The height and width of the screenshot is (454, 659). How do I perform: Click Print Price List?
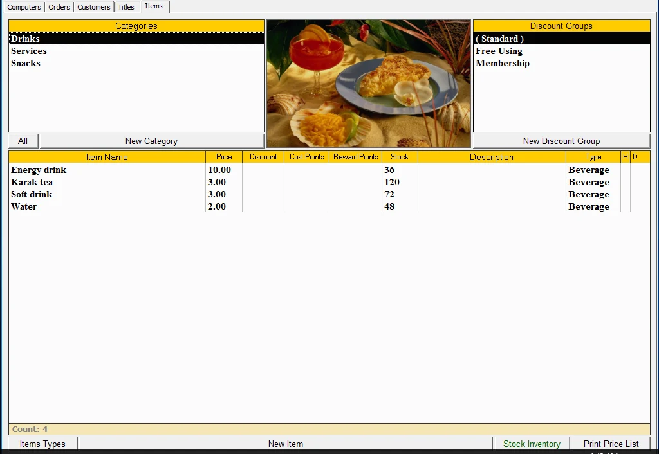click(x=611, y=444)
